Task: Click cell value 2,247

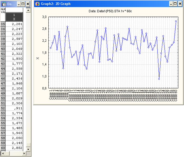Action: [14, 29]
